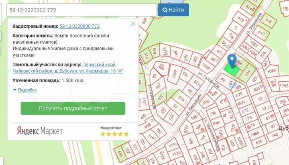Select the highlighted green parcel on map

[x=232, y=71]
